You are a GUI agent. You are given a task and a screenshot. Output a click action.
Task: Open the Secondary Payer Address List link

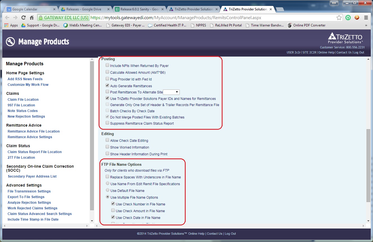click(32, 176)
